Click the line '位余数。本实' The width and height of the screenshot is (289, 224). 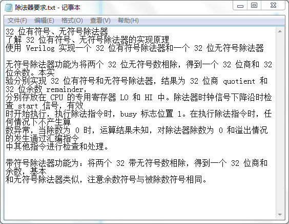coord(30,73)
